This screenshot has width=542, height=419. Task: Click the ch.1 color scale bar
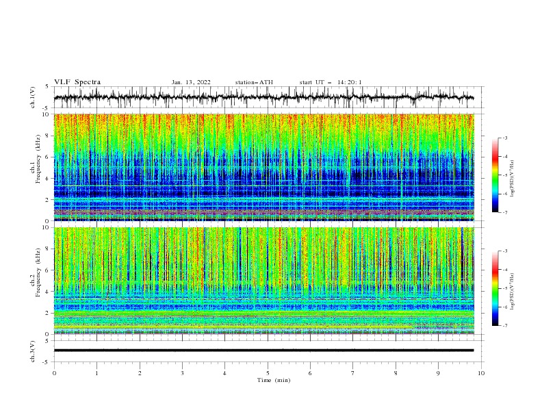pos(495,175)
